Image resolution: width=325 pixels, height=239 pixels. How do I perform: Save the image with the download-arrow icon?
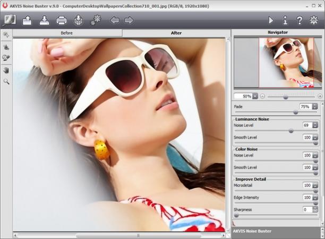point(45,20)
